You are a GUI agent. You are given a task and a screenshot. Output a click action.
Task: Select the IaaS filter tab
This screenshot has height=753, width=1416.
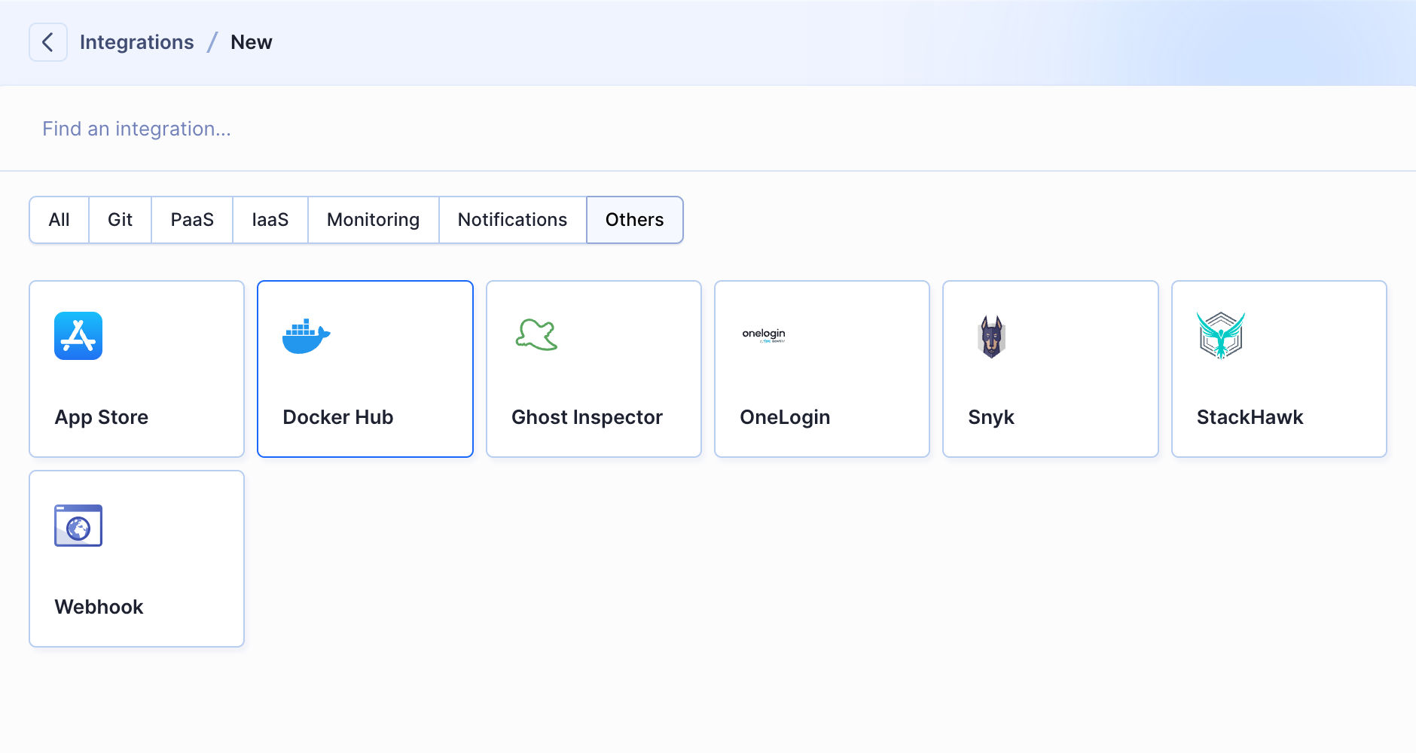[x=270, y=220]
